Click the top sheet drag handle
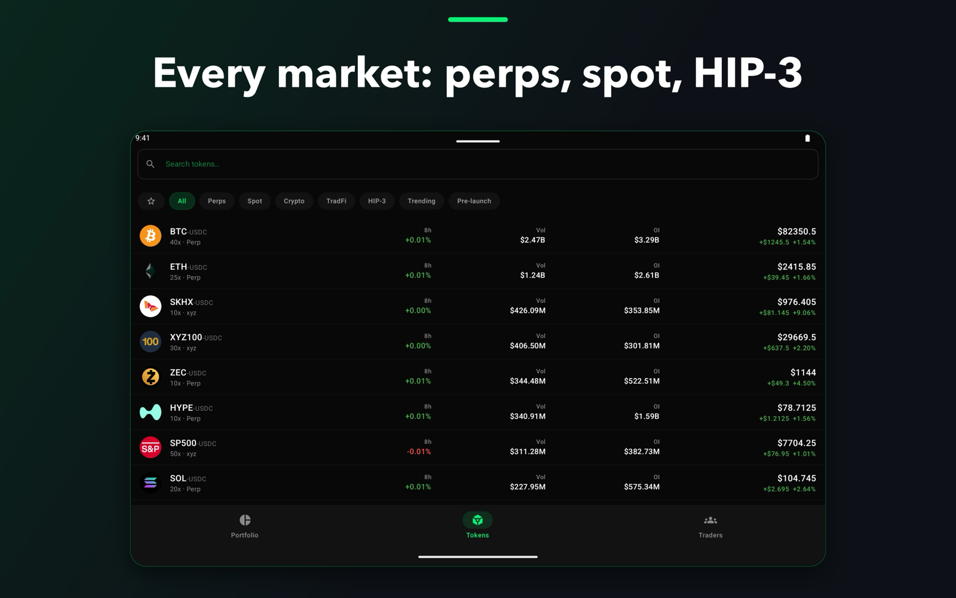The image size is (956, 598). (478, 141)
